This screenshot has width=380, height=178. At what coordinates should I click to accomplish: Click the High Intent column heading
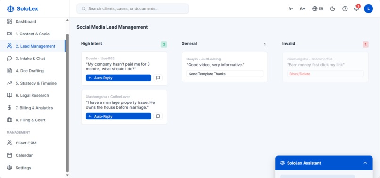pos(91,44)
